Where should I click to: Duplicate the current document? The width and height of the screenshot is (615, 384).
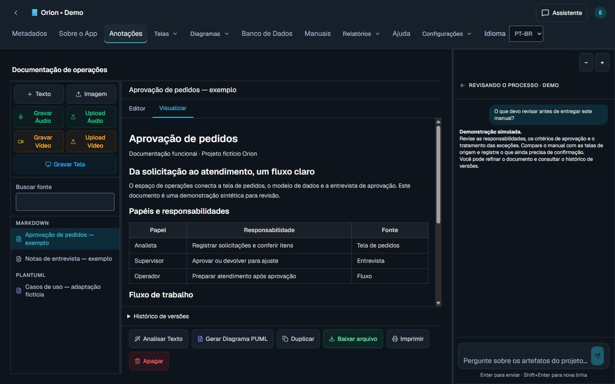(x=298, y=339)
